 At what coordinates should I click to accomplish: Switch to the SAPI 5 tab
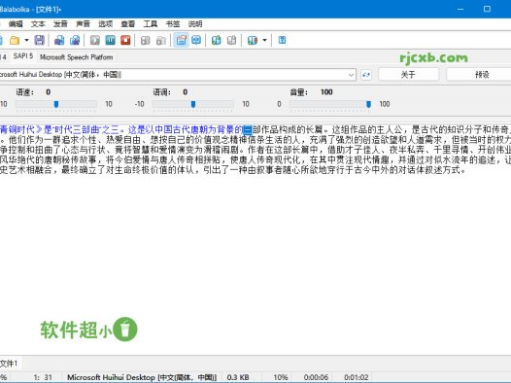coord(23,56)
